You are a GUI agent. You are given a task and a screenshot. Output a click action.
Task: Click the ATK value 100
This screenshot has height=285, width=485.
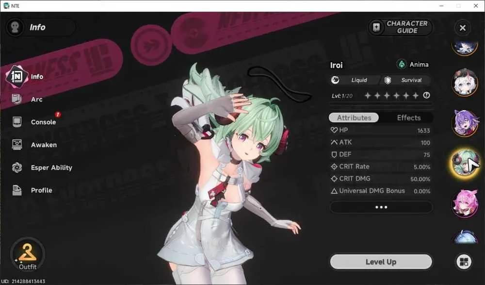click(x=425, y=143)
